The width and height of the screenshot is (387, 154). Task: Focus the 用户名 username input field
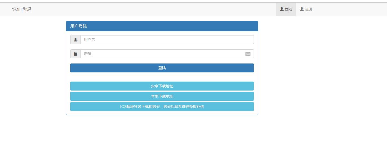click(x=167, y=40)
